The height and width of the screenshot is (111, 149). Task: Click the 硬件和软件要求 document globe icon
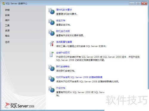tap(52, 11)
